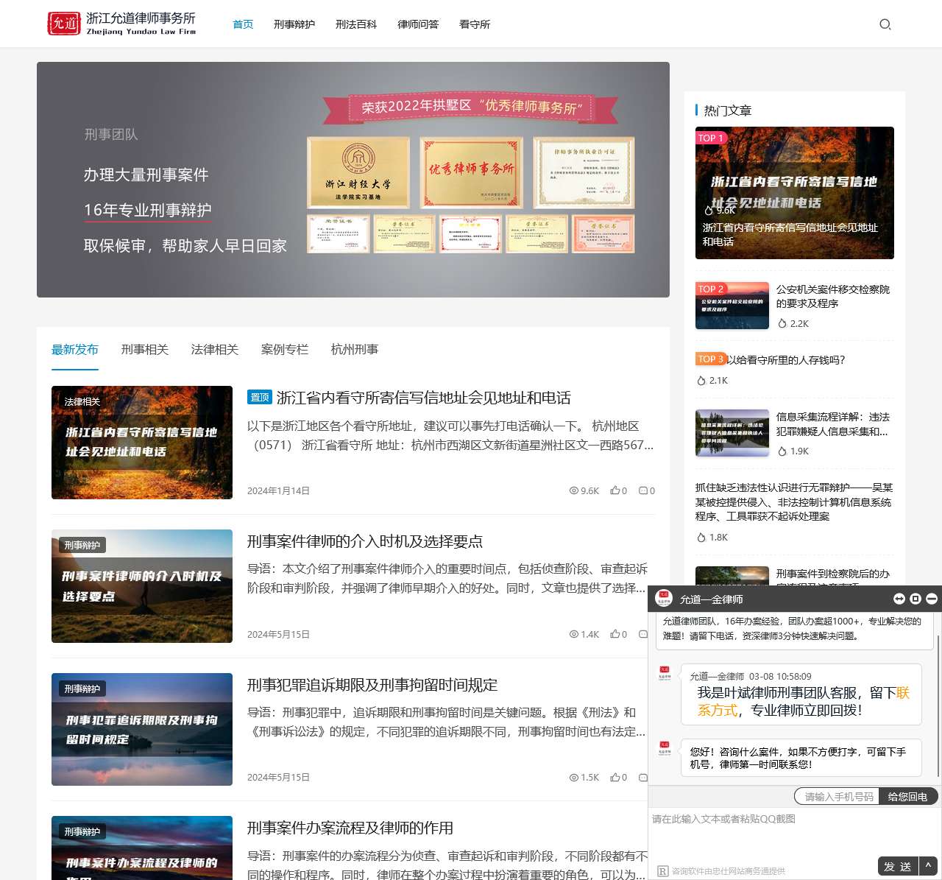Click the flame icon beside 1.9K
The image size is (942, 880).
(x=782, y=451)
